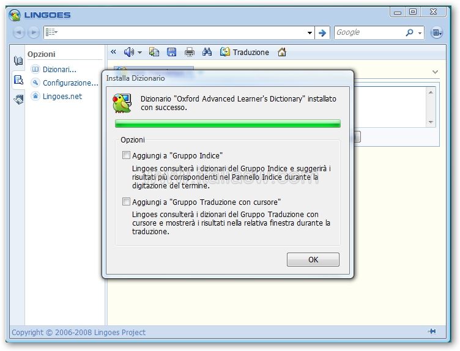
Task: Check Aggiungi a "Gruppo Indice"
Action: click(126, 155)
